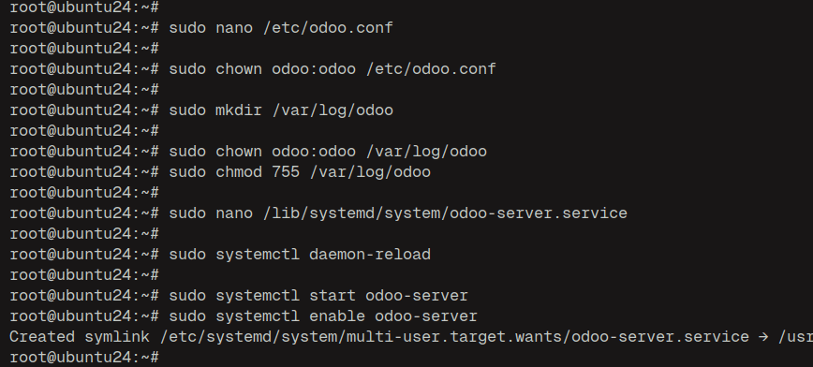Click the 'sudo nano /etc/odoo.conf' command text
Screen dimensions: 813x367
pos(281,27)
